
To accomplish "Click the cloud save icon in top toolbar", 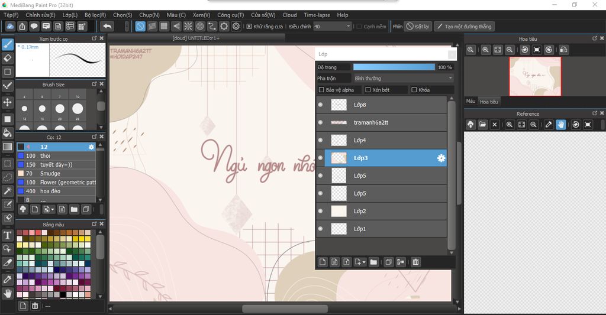I will pos(10,26).
